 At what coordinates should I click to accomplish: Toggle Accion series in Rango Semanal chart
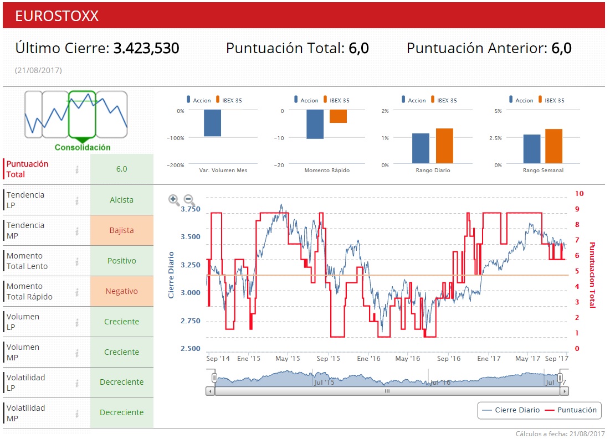pos(521,100)
